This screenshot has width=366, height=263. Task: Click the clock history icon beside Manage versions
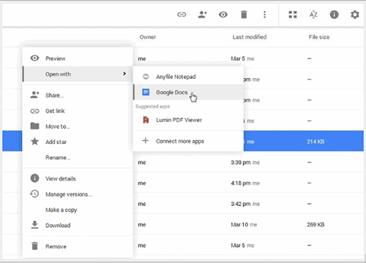coord(34,194)
